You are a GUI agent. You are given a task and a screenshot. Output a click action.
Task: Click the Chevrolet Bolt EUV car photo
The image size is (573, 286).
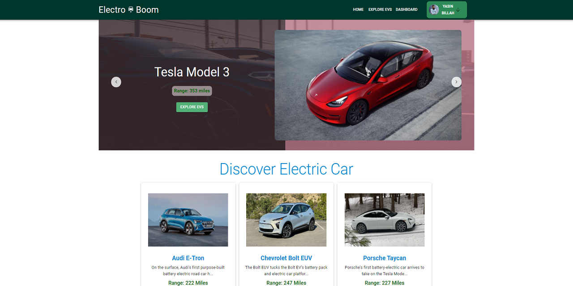click(286, 219)
